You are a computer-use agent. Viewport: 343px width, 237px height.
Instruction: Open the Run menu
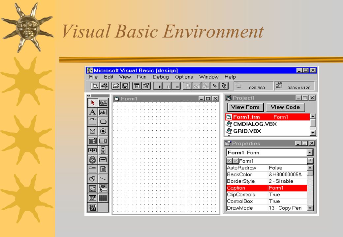(x=141, y=77)
